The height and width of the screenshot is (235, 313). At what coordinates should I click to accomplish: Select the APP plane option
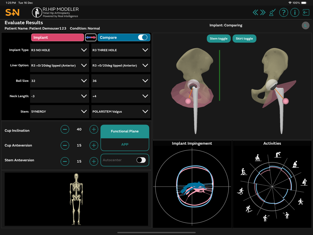[125, 144]
